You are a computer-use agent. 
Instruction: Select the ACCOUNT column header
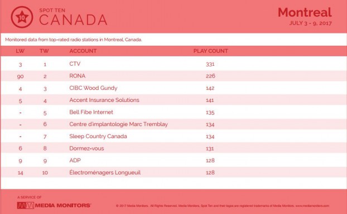(83, 51)
